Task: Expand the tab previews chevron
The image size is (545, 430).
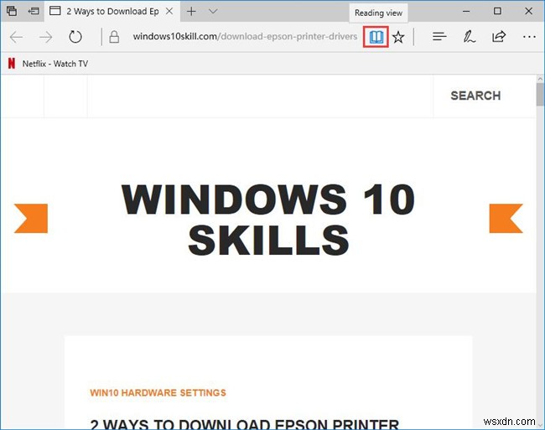Action: (x=213, y=12)
